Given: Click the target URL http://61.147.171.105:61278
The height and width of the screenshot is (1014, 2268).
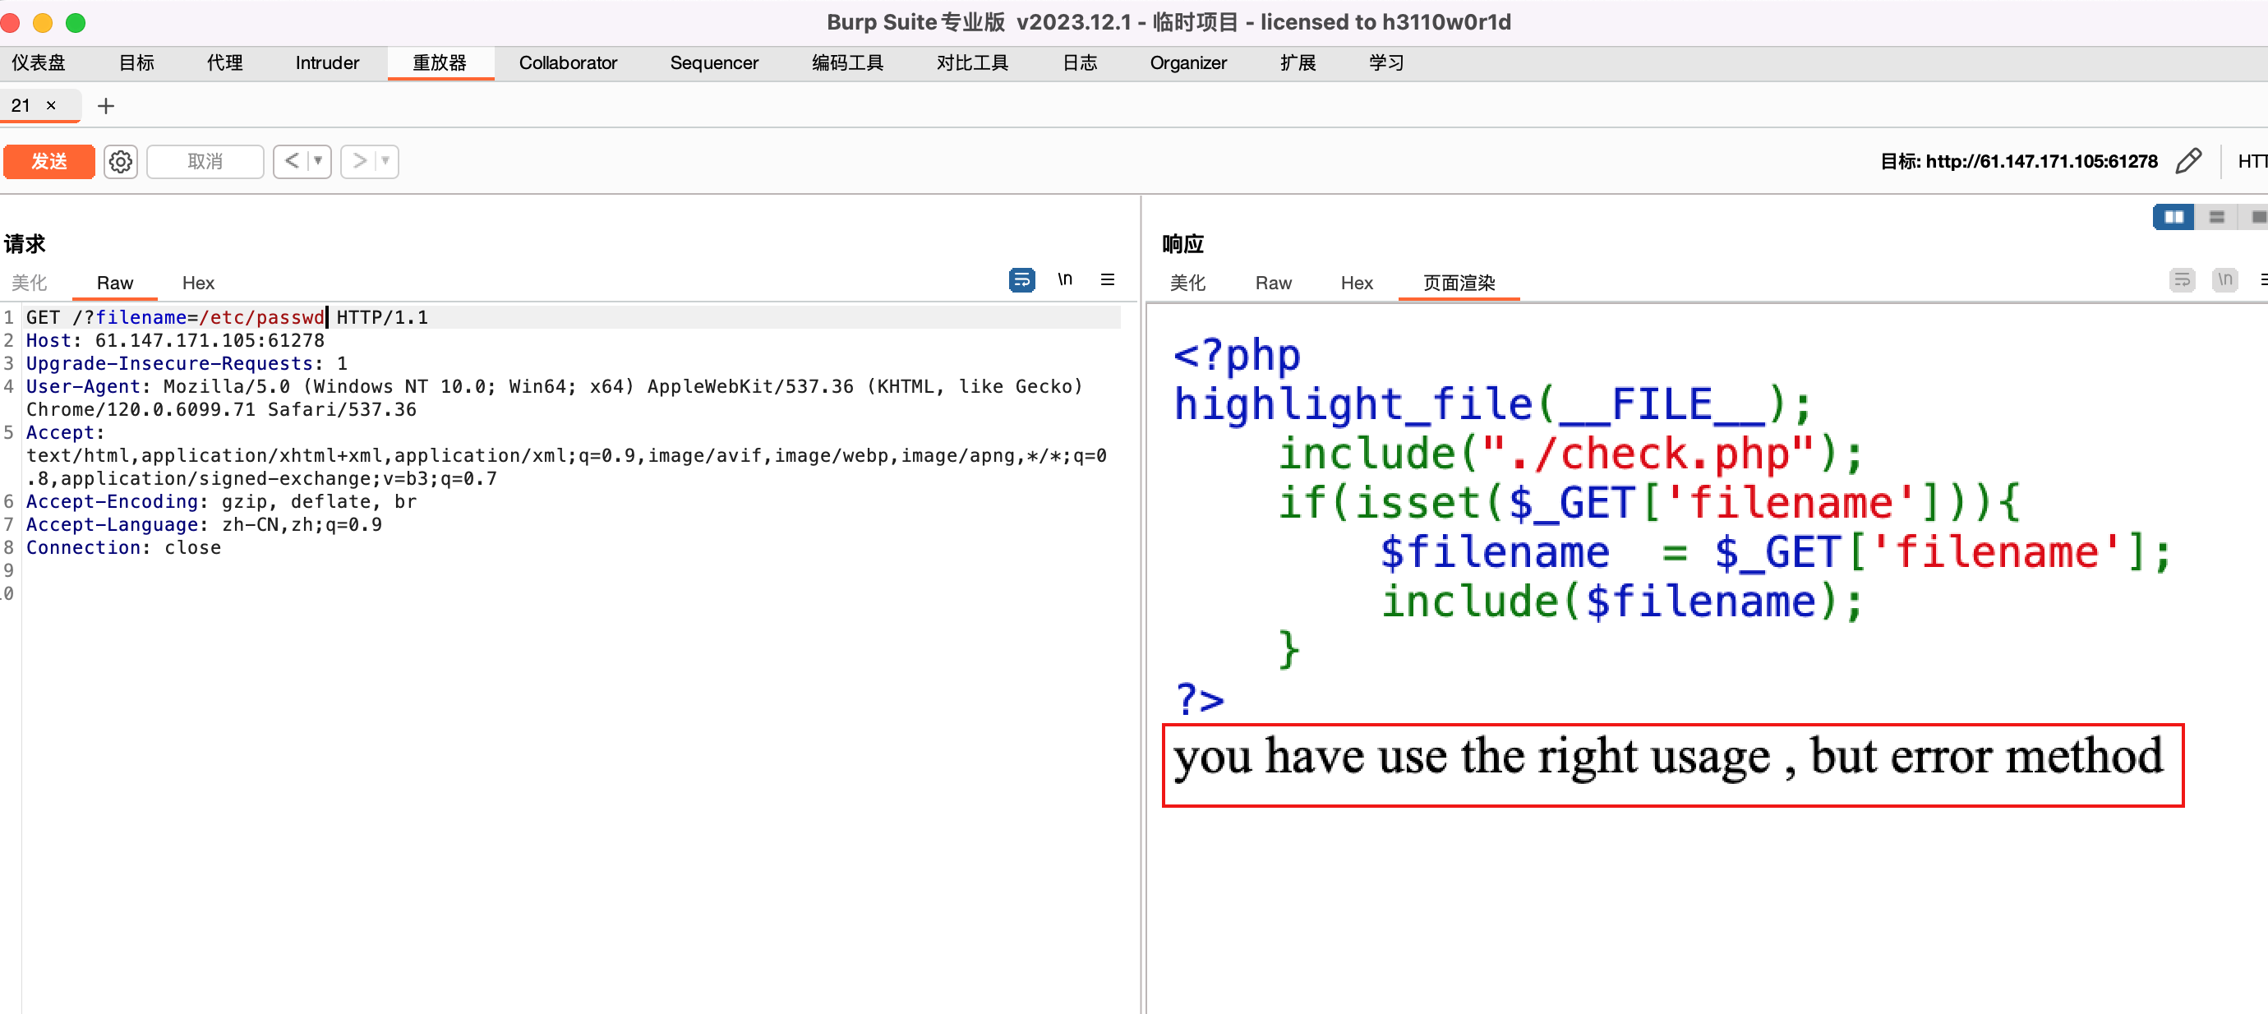Looking at the screenshot, I should pos(2042,161).
